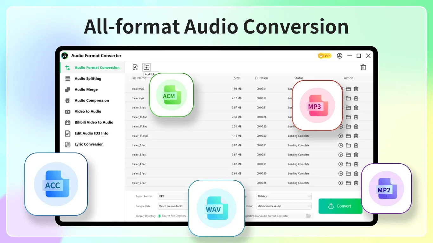Delete the trailer_11.flac row
The height and width of the screenshot is (243, 433).
(x=356, y=127)
